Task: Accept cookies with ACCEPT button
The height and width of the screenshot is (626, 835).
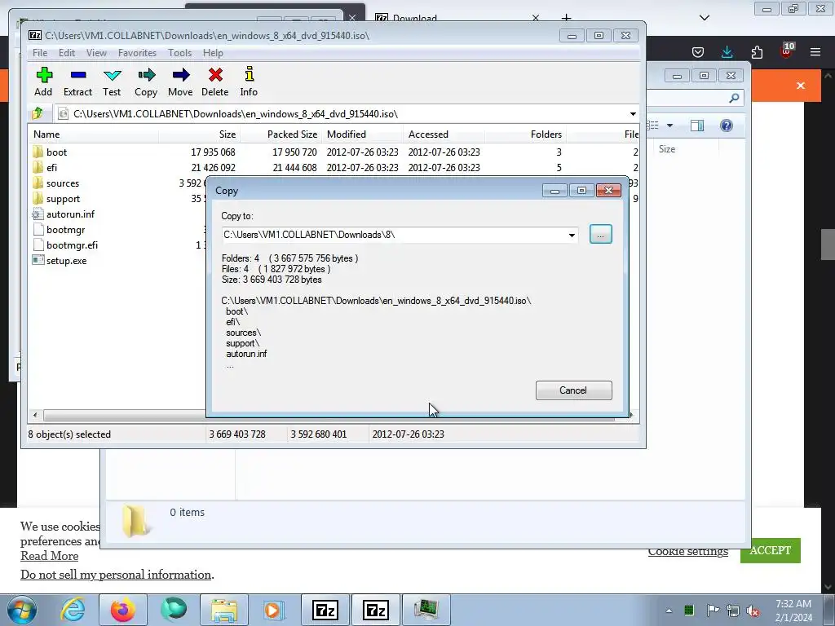Action: pyautogui.click(x=770, y=550)
